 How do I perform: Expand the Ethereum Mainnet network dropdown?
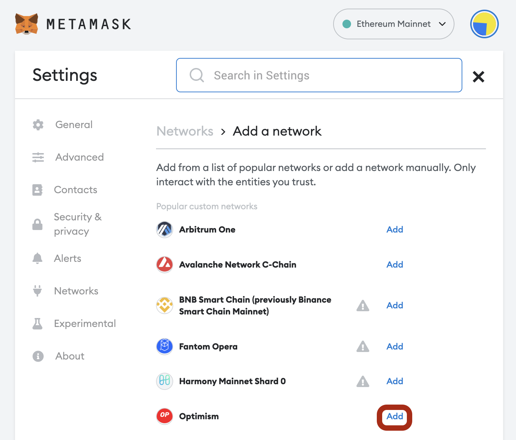click(394, 24)
